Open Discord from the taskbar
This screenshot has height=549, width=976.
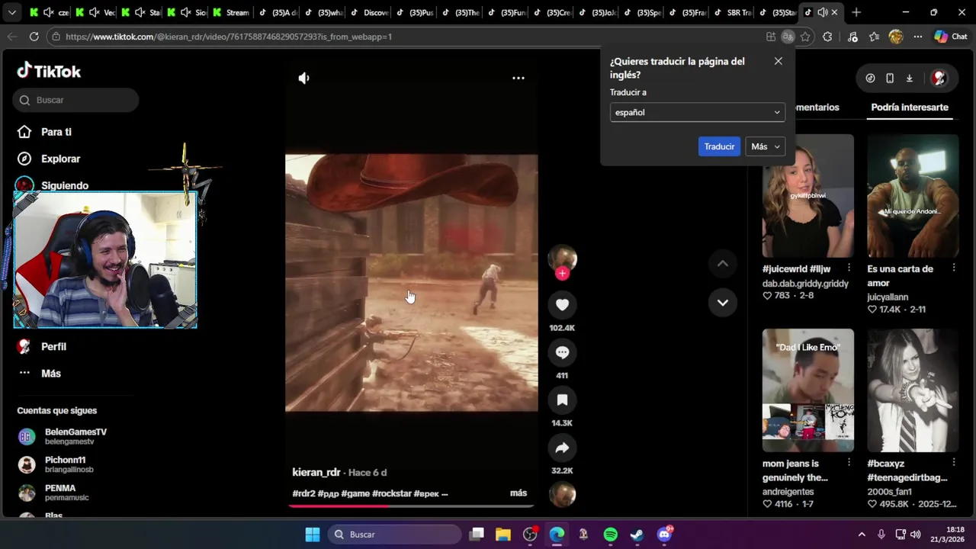pos(664,535)
